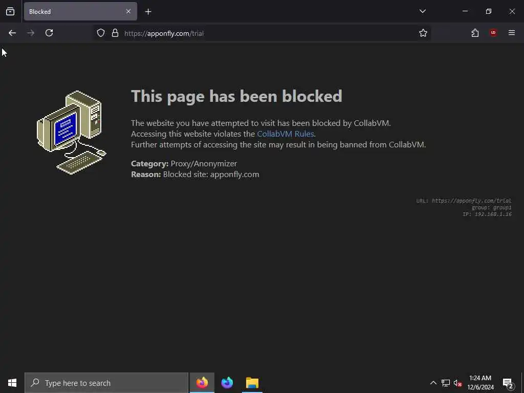Open Firefox View in the tab bar
524x393 pixels.
pyautogui.click(x=10, y=11)
